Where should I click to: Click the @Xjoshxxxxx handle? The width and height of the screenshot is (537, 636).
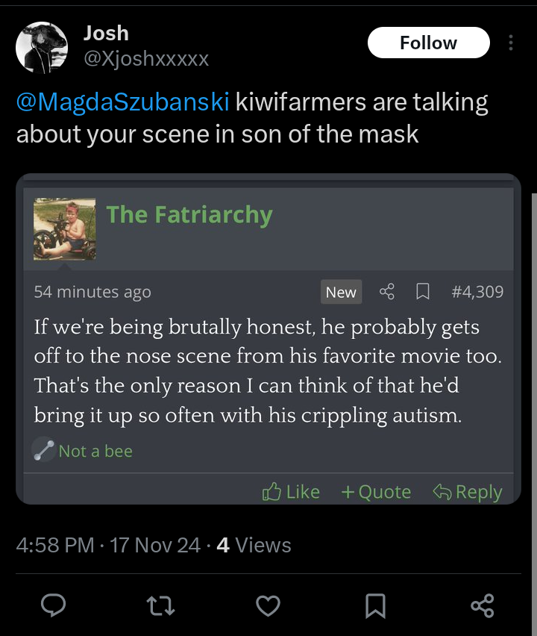tap(146, 58)
